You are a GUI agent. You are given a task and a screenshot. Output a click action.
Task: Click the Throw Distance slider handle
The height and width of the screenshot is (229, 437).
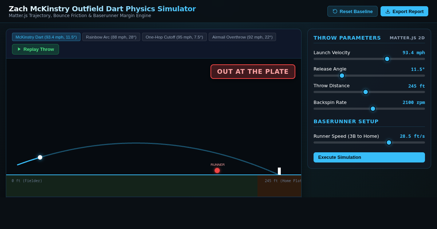[x=366, y=92]
